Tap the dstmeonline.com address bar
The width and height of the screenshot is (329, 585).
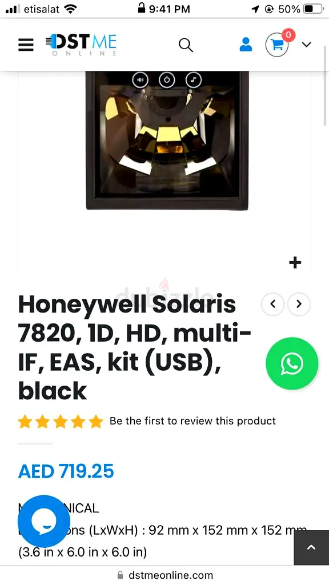coord(164,575)
